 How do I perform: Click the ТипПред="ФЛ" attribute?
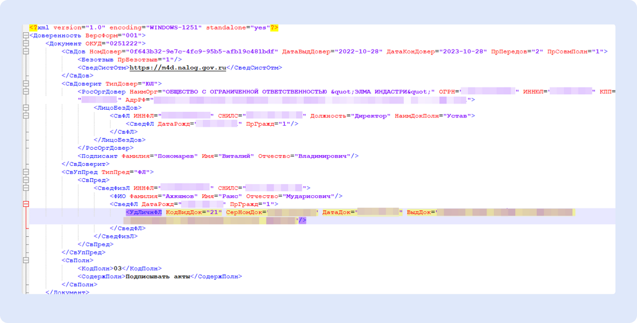point(126,172)
